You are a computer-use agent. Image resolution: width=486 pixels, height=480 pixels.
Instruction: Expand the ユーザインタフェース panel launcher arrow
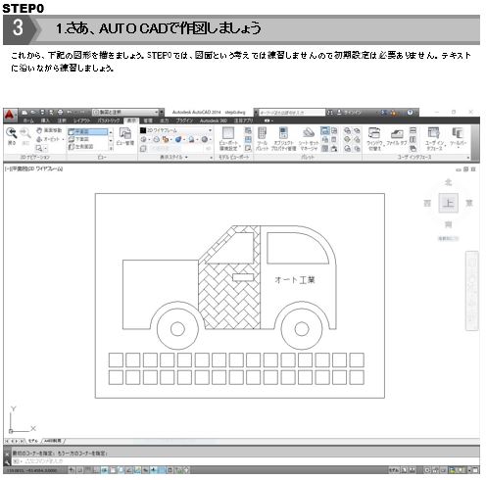click(x=468, y=158)
